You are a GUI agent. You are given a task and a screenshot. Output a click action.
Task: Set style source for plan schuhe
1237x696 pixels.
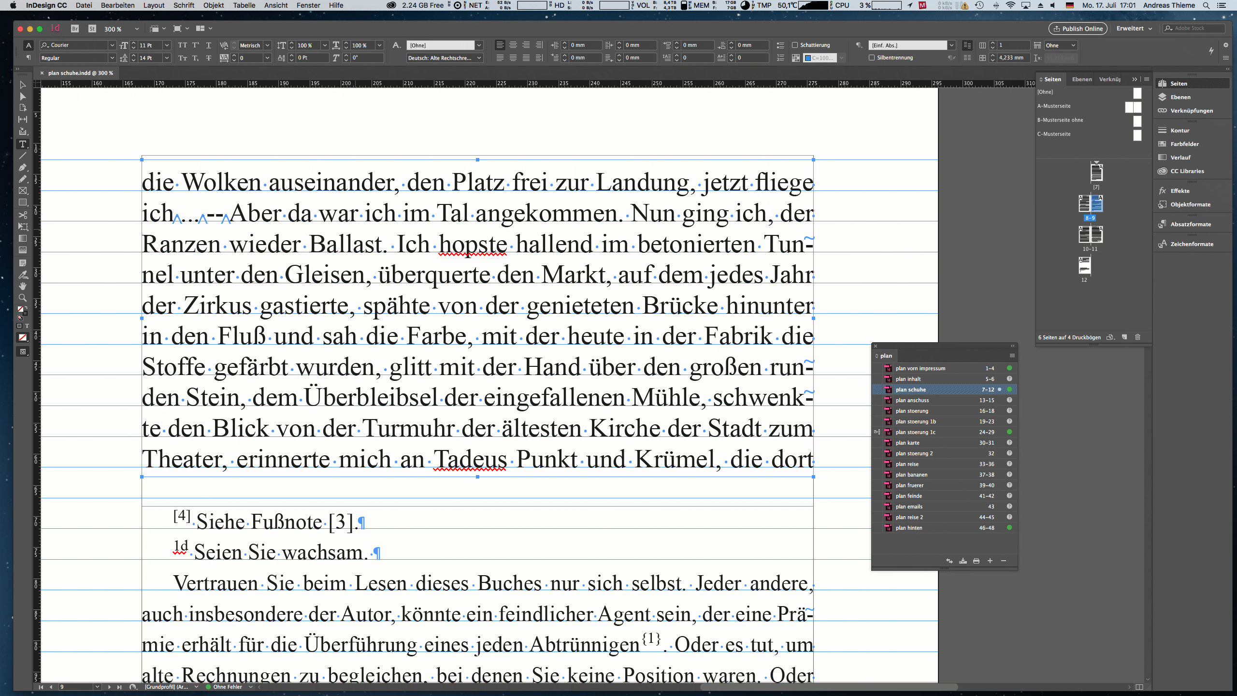(x=877, y=390)
